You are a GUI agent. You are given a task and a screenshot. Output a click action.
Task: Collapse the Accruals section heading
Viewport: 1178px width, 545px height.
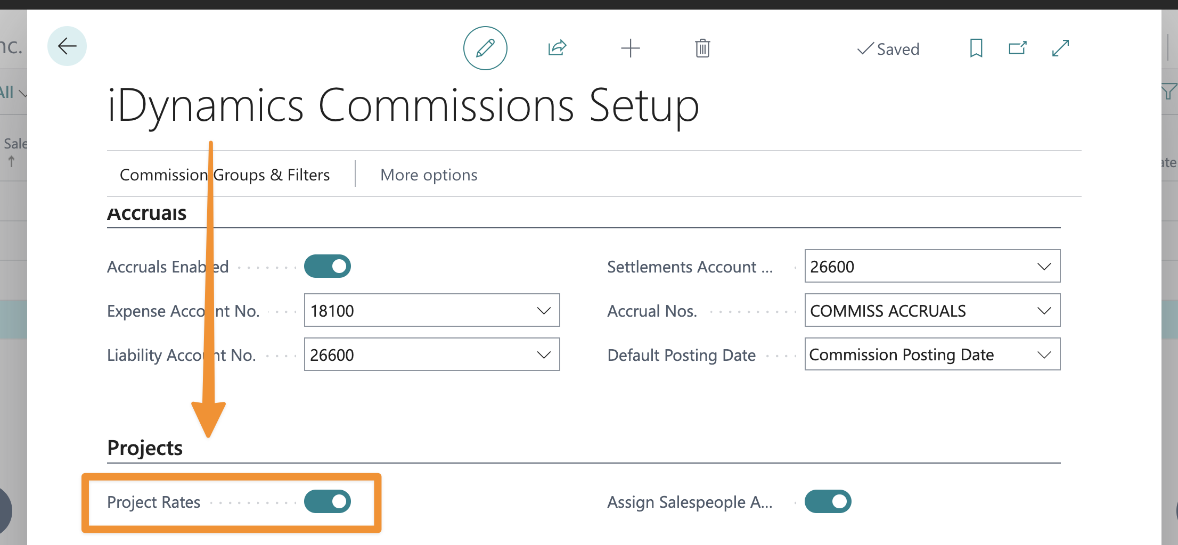[x=147, y=213]
